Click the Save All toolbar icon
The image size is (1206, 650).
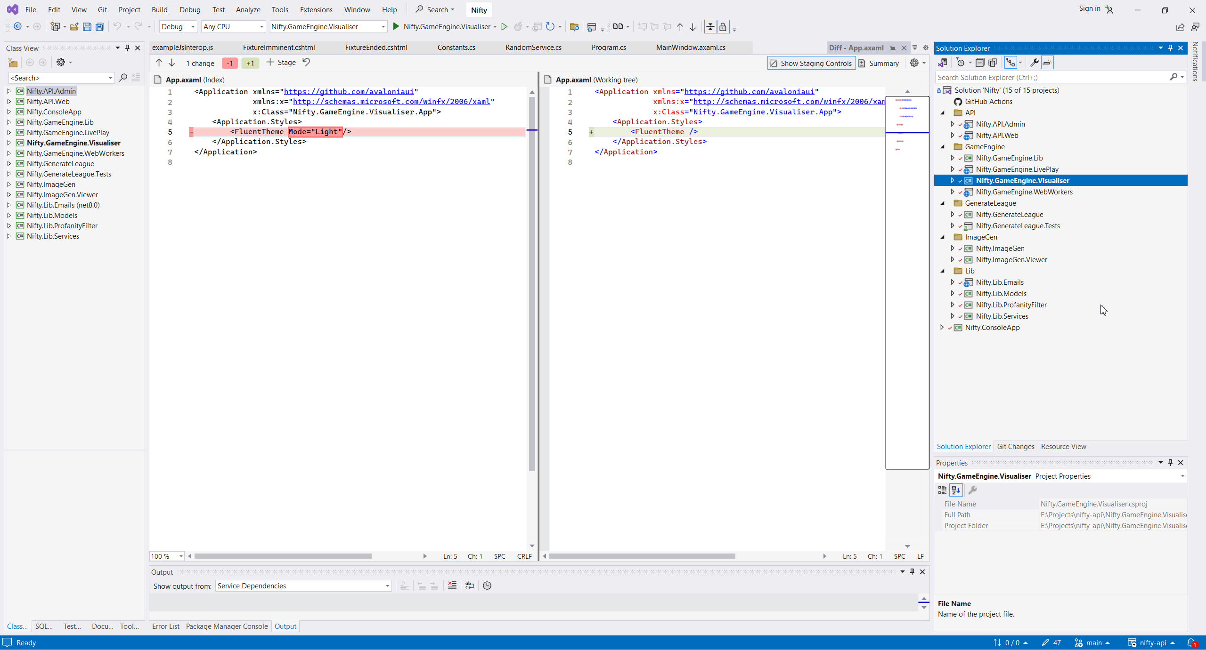pos(99,27)
